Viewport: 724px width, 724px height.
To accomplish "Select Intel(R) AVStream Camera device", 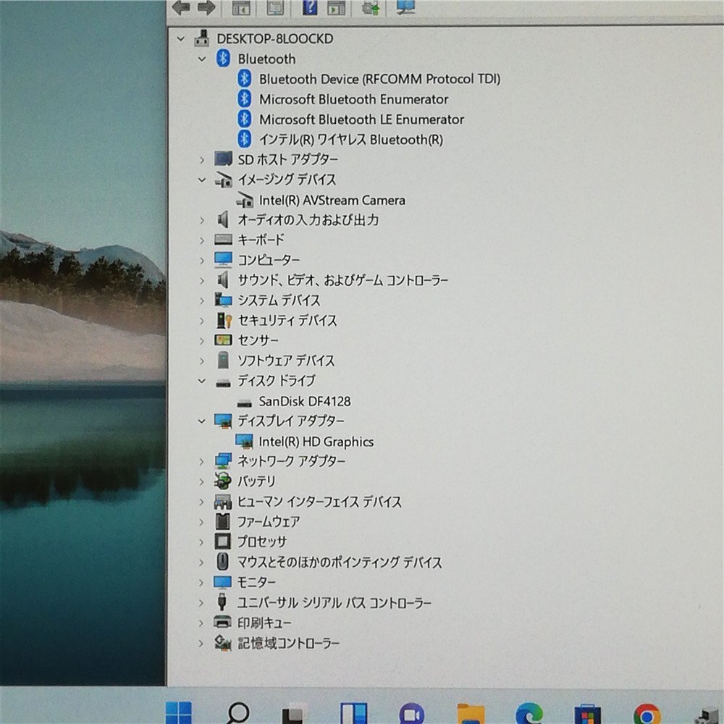I will point(332,200).
